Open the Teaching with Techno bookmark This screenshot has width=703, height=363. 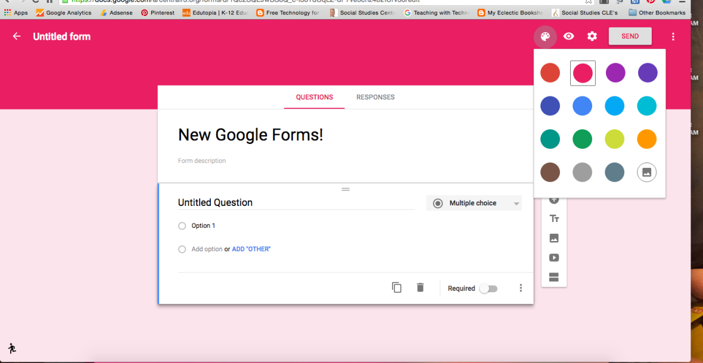pyautogui.click(x=437, y=13)
